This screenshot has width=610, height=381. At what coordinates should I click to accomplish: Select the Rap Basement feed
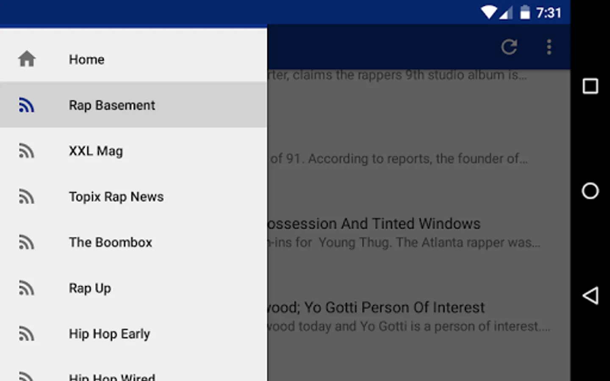133,105
